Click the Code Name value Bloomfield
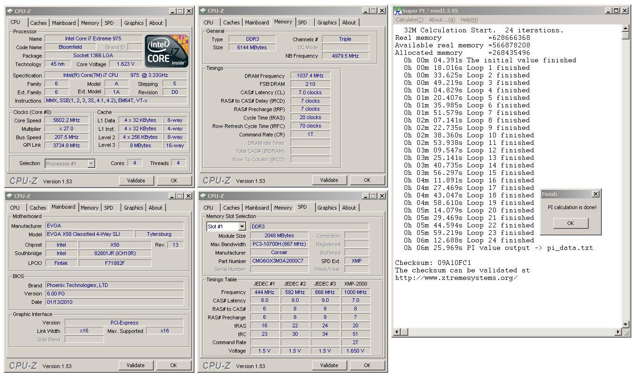The width and height of the screenshot is (636, 377). (70, 47)
